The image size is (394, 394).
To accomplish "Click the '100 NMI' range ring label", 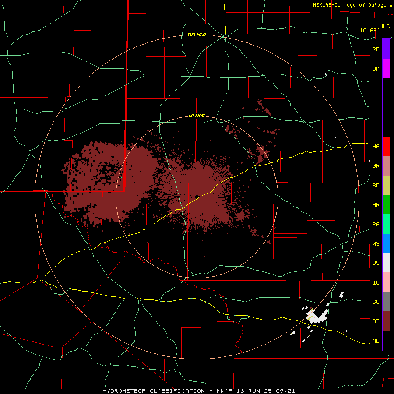I will point(197,35).
